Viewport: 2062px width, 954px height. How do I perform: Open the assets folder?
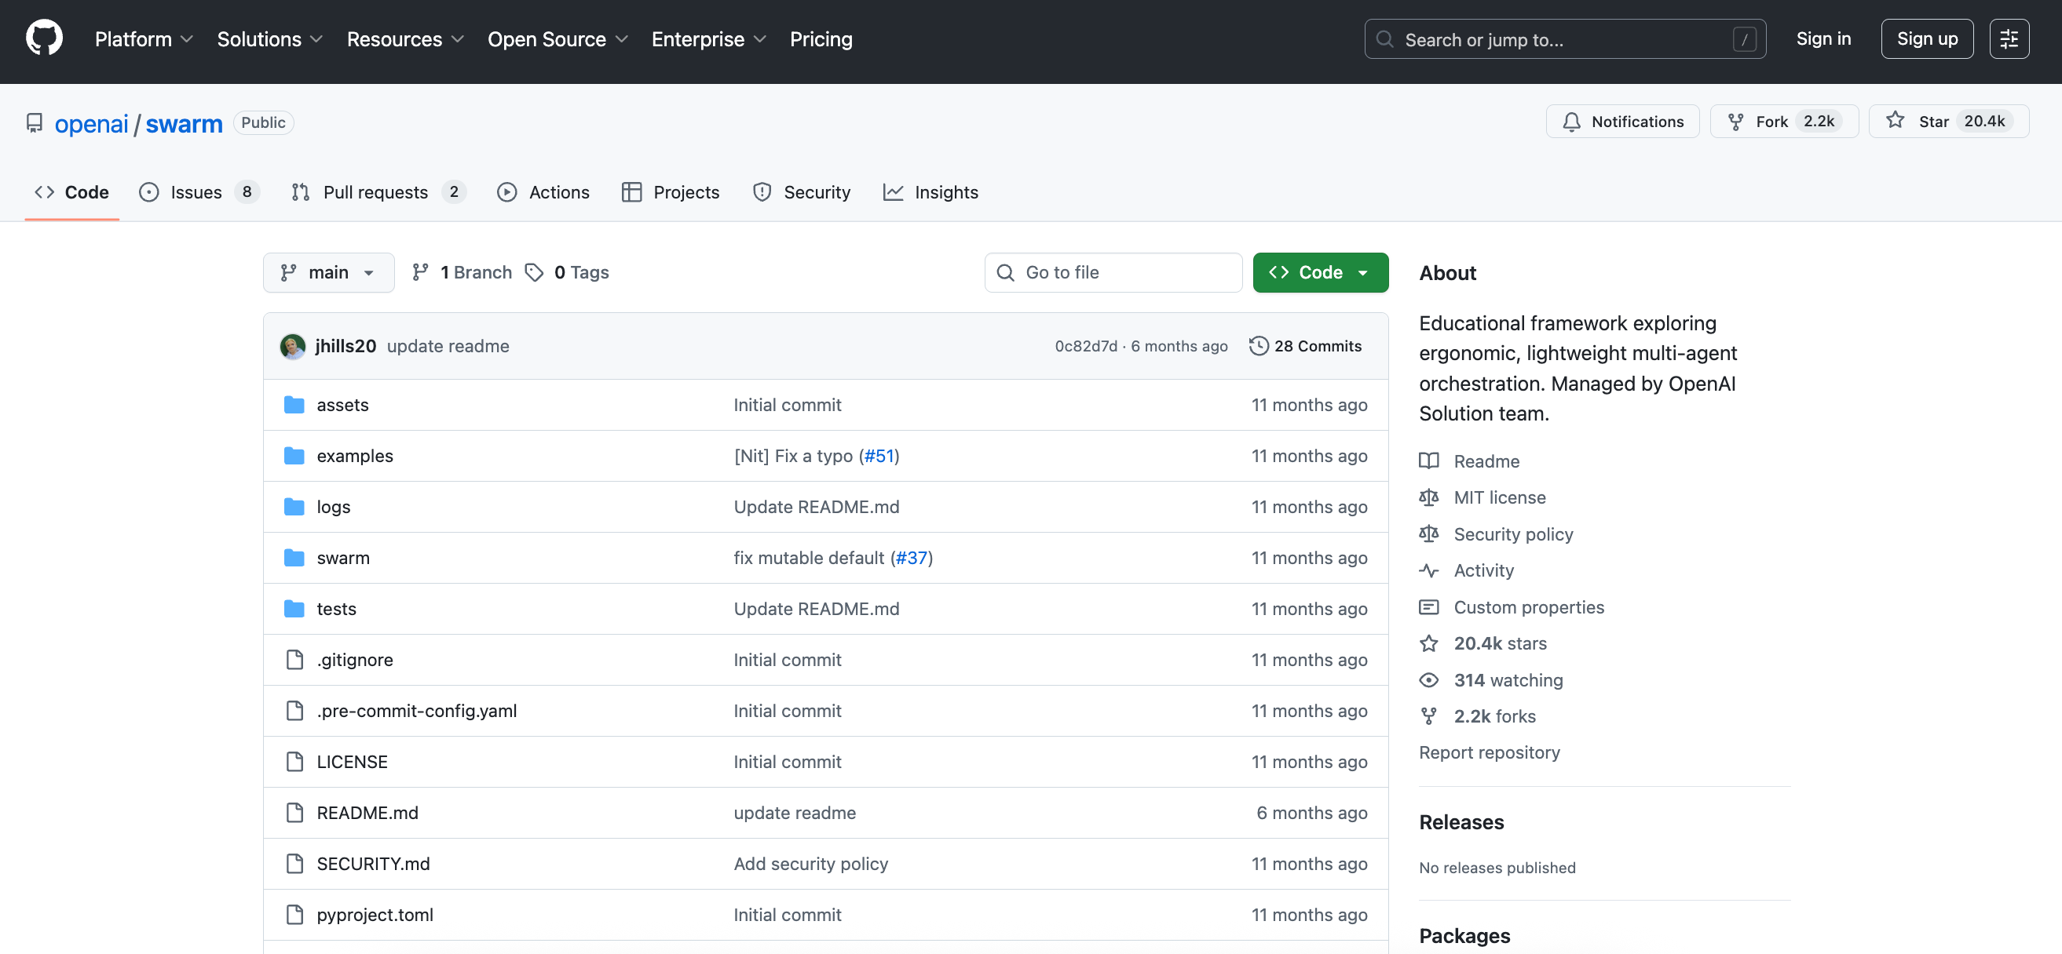342,405
